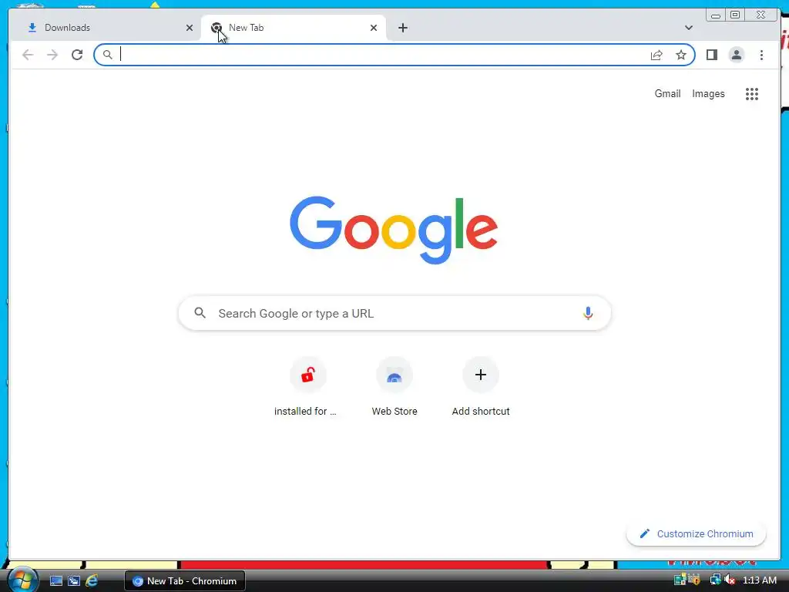The height and width of the screenshot is (592, 789).
Task: Open the 'installed for ...' shortcut
Action: point(308,387)
